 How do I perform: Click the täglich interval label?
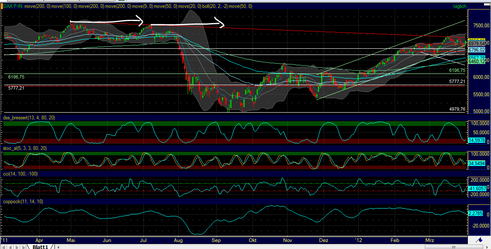pyautogui.click(x=460, y=6)
